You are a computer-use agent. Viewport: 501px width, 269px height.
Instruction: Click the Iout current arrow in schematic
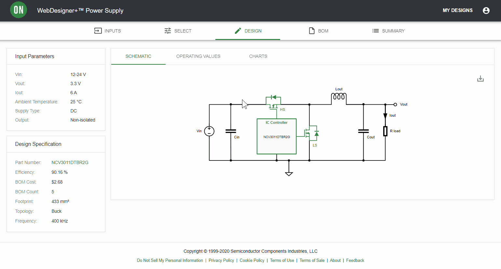[x=385, y=116]
